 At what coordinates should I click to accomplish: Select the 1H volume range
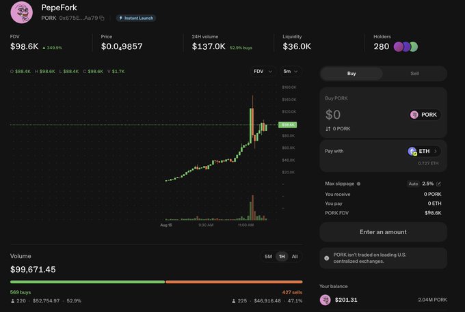click(x=282, y=257)
